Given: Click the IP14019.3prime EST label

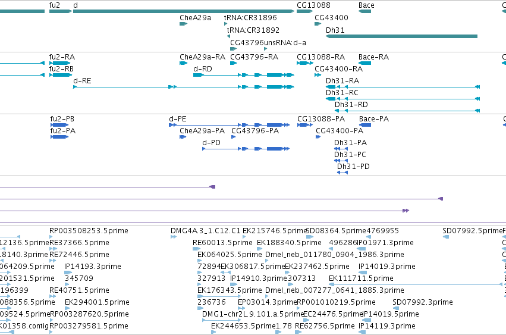Looking at the screenshot, I should [x=387, y=267].
